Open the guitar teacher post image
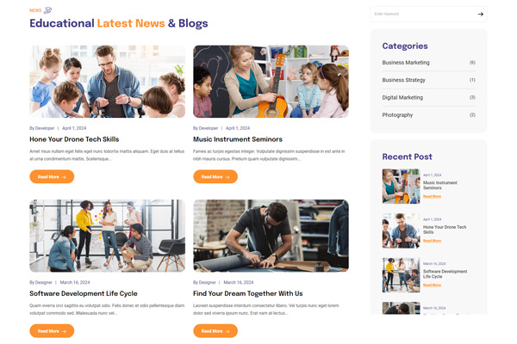 (271, 82)
